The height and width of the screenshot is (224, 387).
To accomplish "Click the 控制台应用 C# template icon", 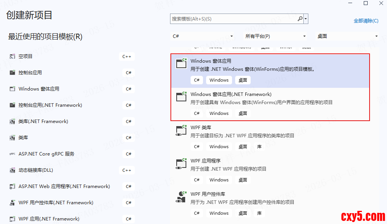I will [12, 73].
